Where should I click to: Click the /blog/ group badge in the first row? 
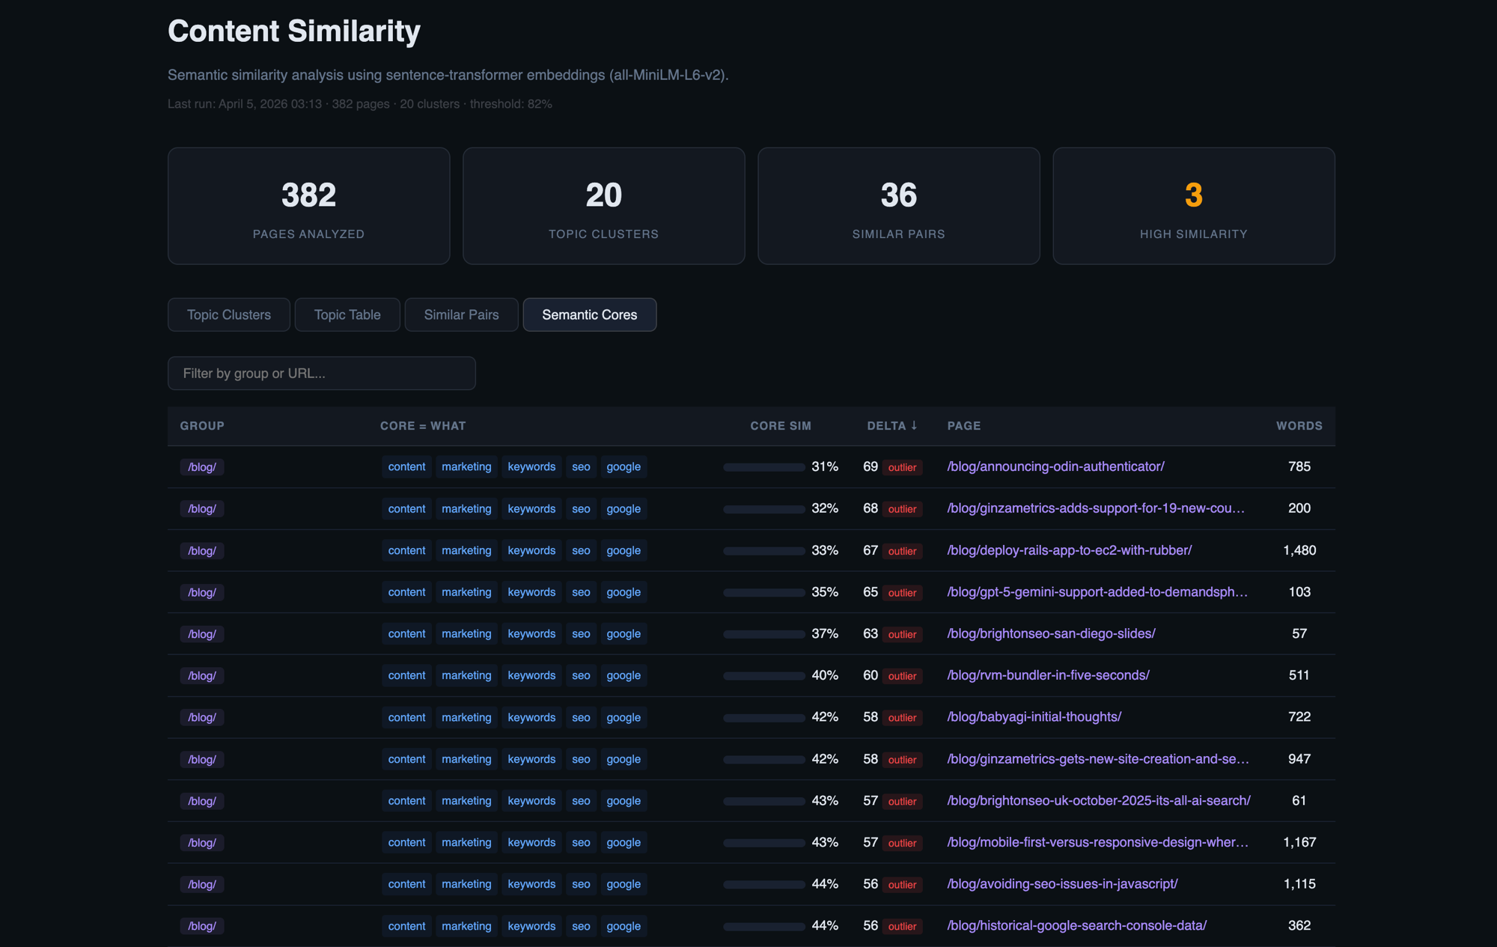pos(201,466)
